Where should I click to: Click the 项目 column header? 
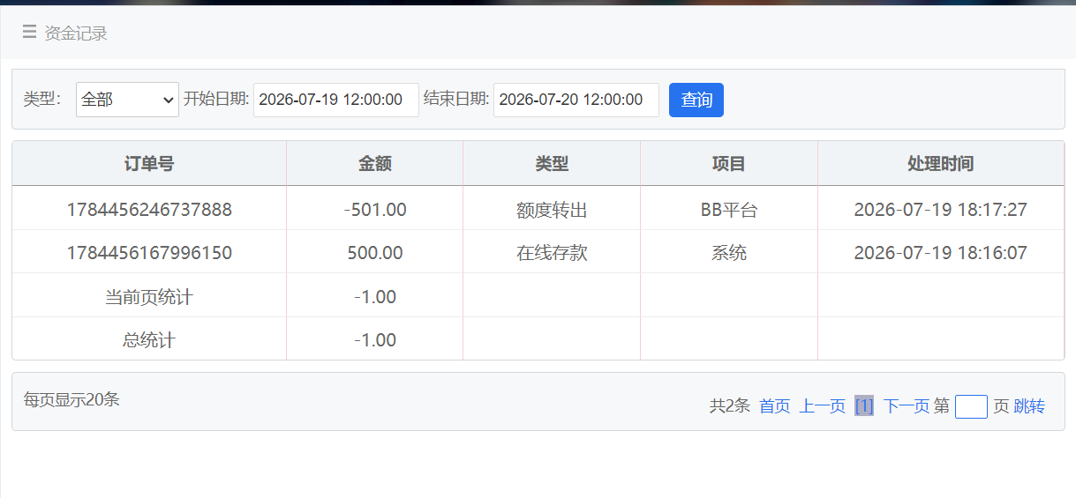[729, 164]
